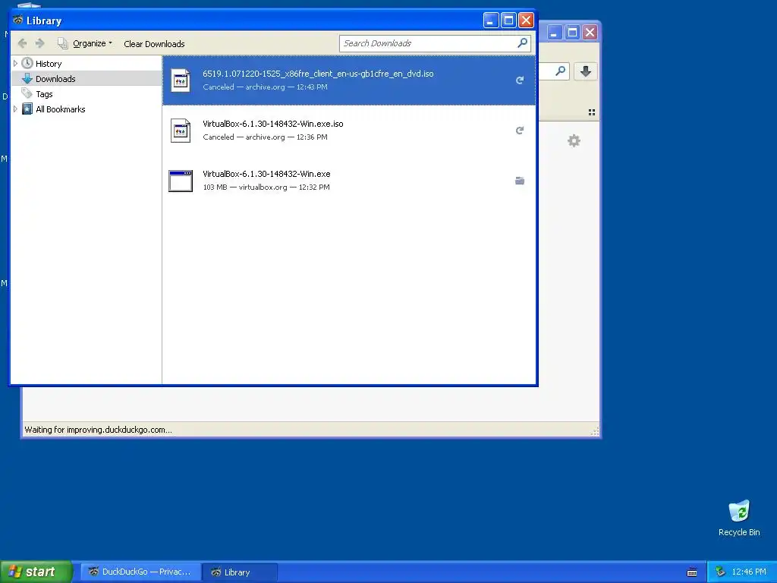Maximize the background browser window
Screen dimensions: 777x583
pyautogui.click(x=572, y=33)
